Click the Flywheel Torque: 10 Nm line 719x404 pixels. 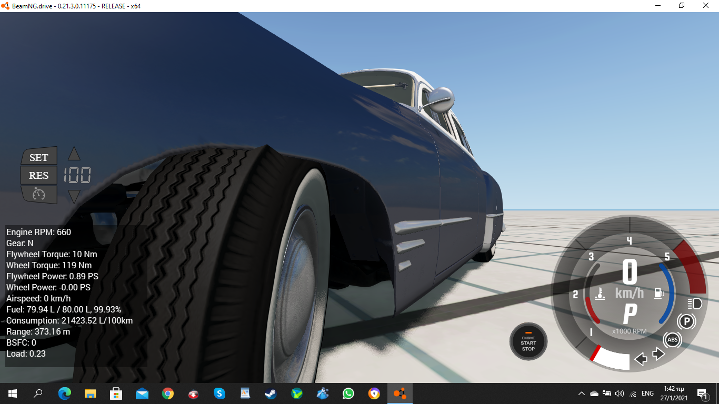(x=52, y=254)
